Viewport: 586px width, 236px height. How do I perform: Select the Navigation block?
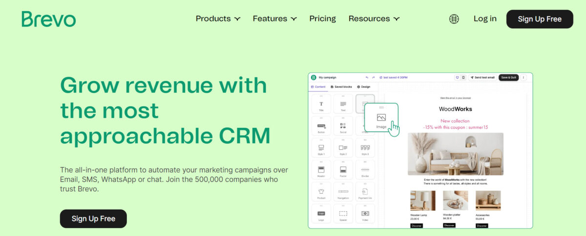tap(343, 192)
